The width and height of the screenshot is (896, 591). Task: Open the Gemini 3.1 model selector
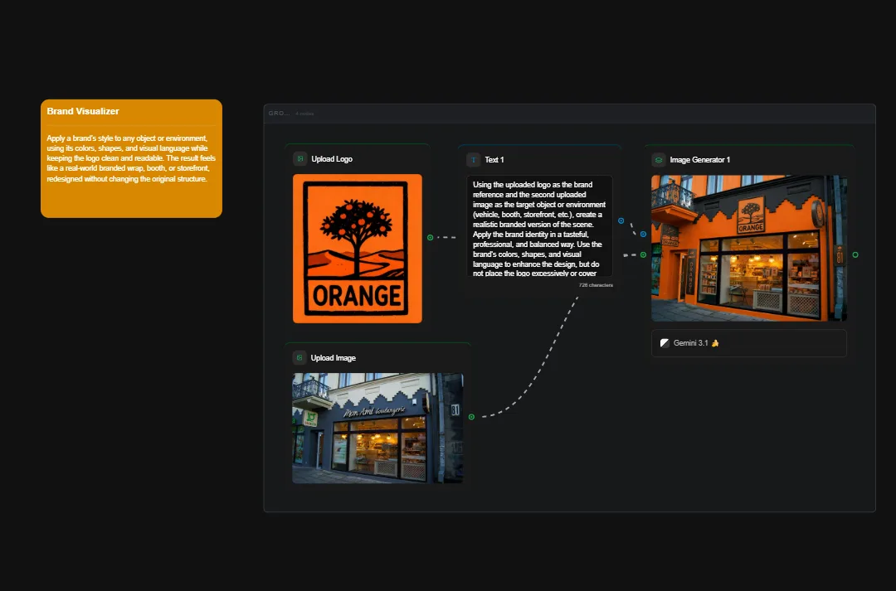point(748,342)
